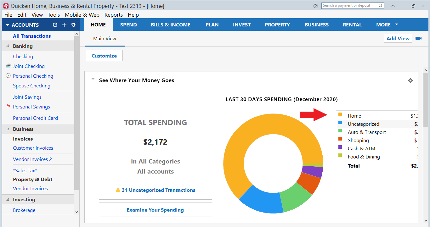
Task: Open the View menu
Action: [37, 15]
